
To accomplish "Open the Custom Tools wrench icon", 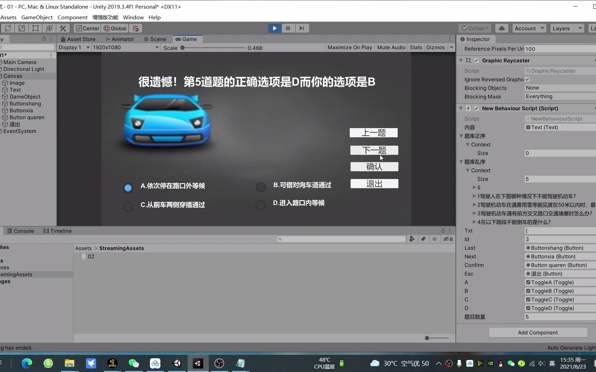I will [x=62, y=28].
